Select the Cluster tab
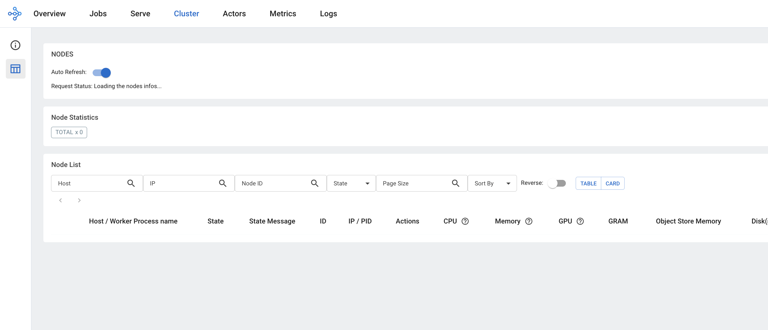 [186, 14]
